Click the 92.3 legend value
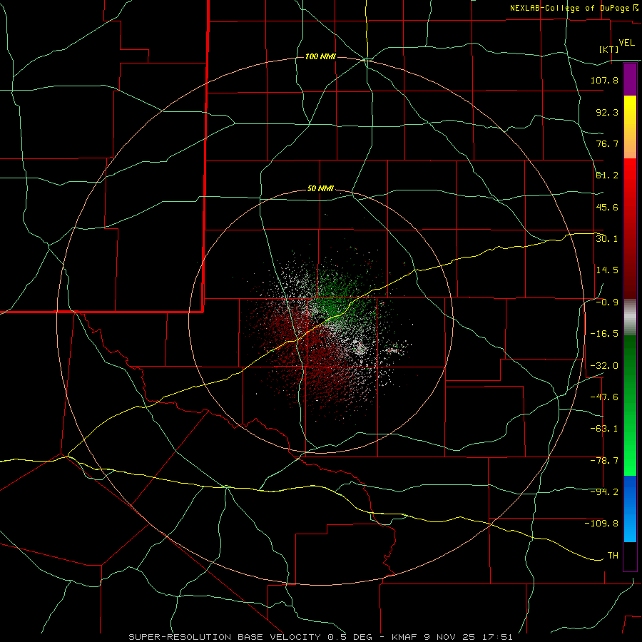642x642 pixels. coord(607,112)
